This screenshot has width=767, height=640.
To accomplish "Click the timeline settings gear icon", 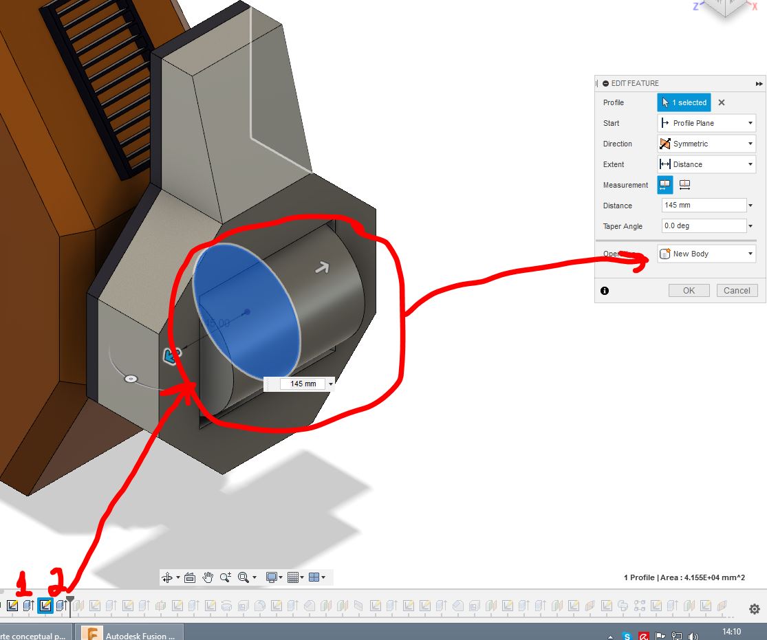I will [x=754, y=609].
